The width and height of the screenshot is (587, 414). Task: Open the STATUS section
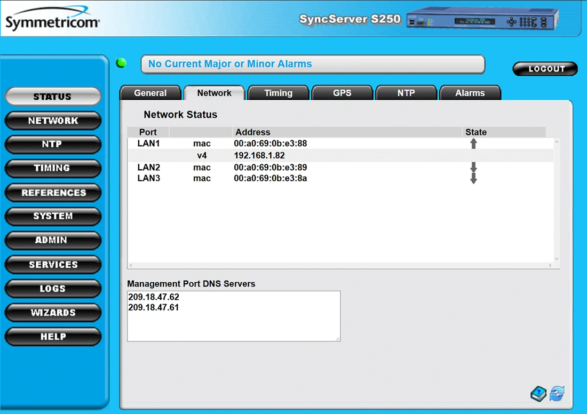[x=53, y=97]
